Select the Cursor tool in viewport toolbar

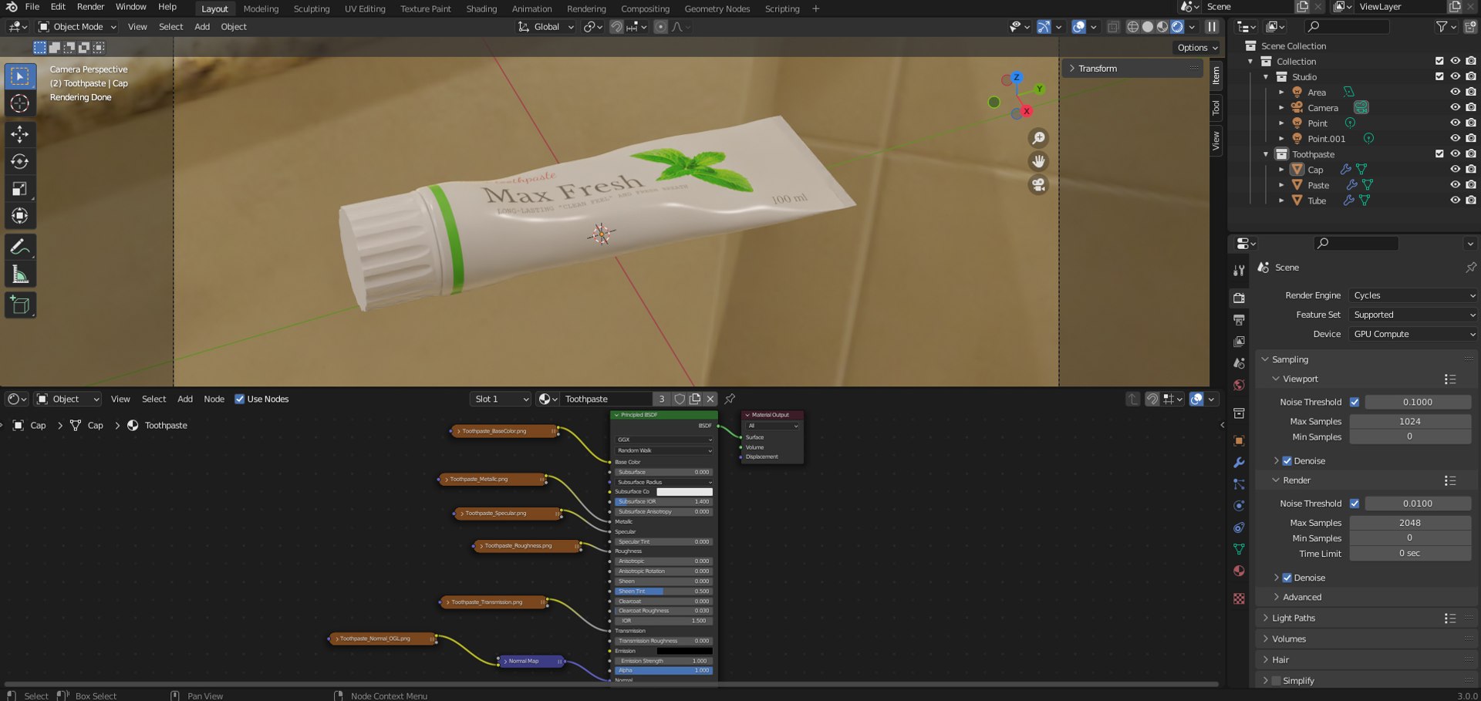pos(20,103)
